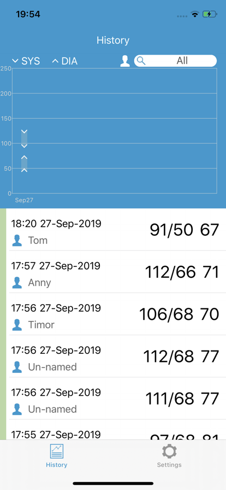Toggle the DIA series on the chart
Viewport: 226px width, 490px height.
(x=64, y=61)
